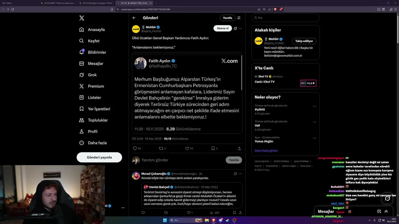Viewport: 399px width, 224px height.
Task: View the 480 views analytics icon
Action: [x=215, y=213]
